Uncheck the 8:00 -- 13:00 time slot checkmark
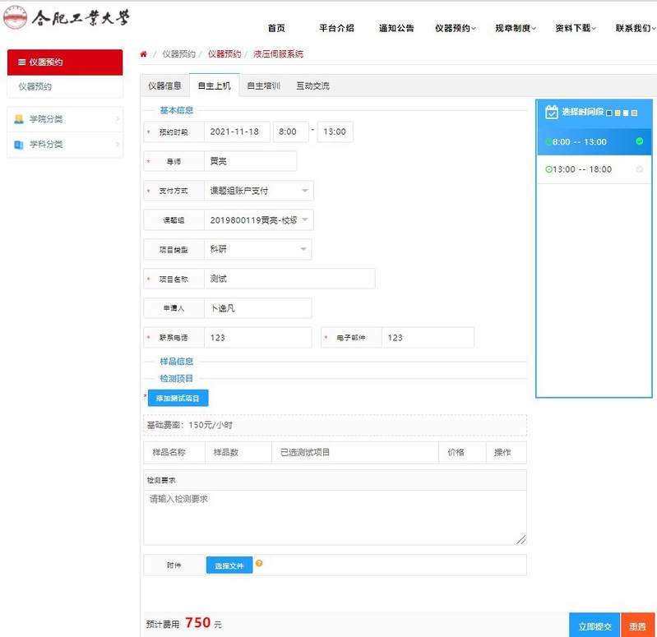This screenshot has width=657, height=637. 639,141
